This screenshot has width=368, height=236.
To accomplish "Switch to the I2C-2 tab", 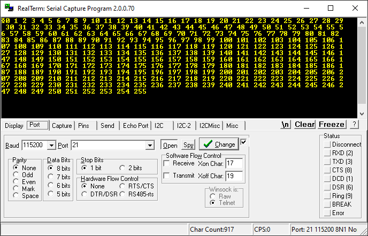I will point(185,126).
